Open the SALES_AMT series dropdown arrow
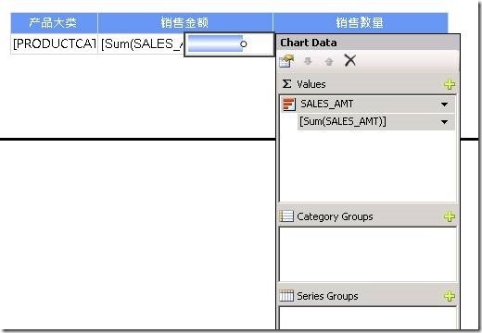 (445, 105)
